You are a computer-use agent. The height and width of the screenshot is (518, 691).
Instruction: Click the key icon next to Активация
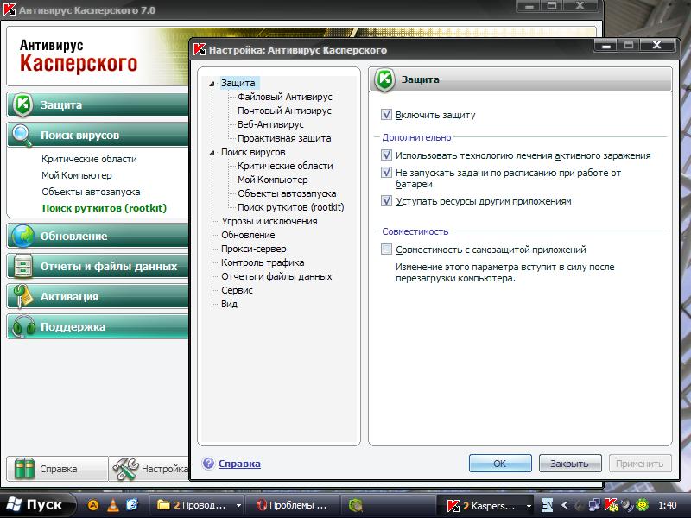[23, 296]
